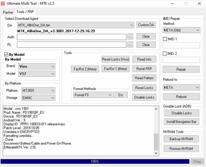
Task: Click Reset Locks (Vivo) button
Action: tap(115, 59)
